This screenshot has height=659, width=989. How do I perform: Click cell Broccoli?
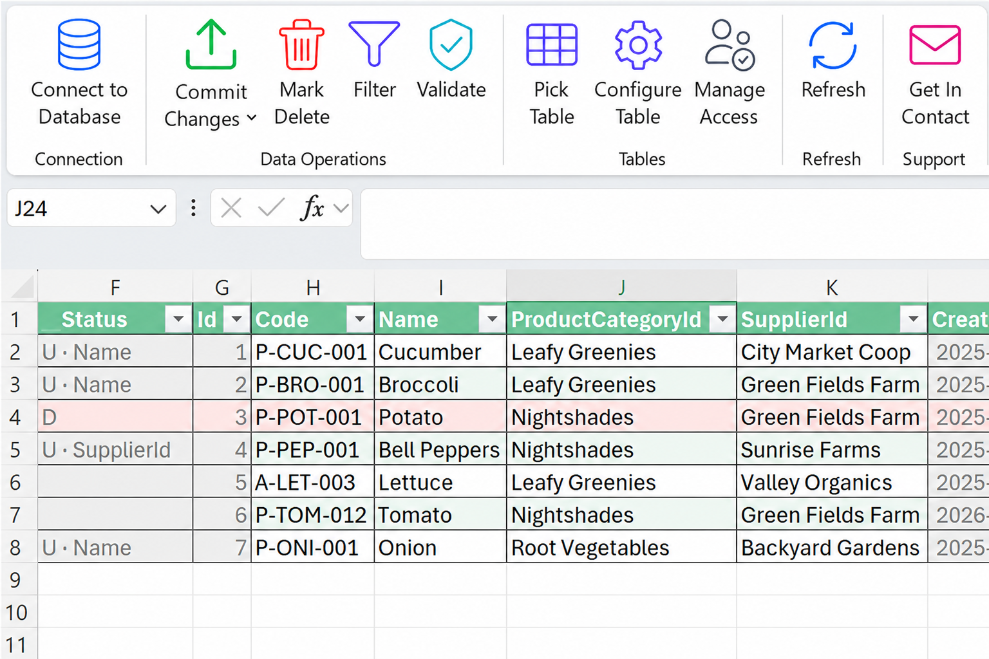tap(440, 385)
